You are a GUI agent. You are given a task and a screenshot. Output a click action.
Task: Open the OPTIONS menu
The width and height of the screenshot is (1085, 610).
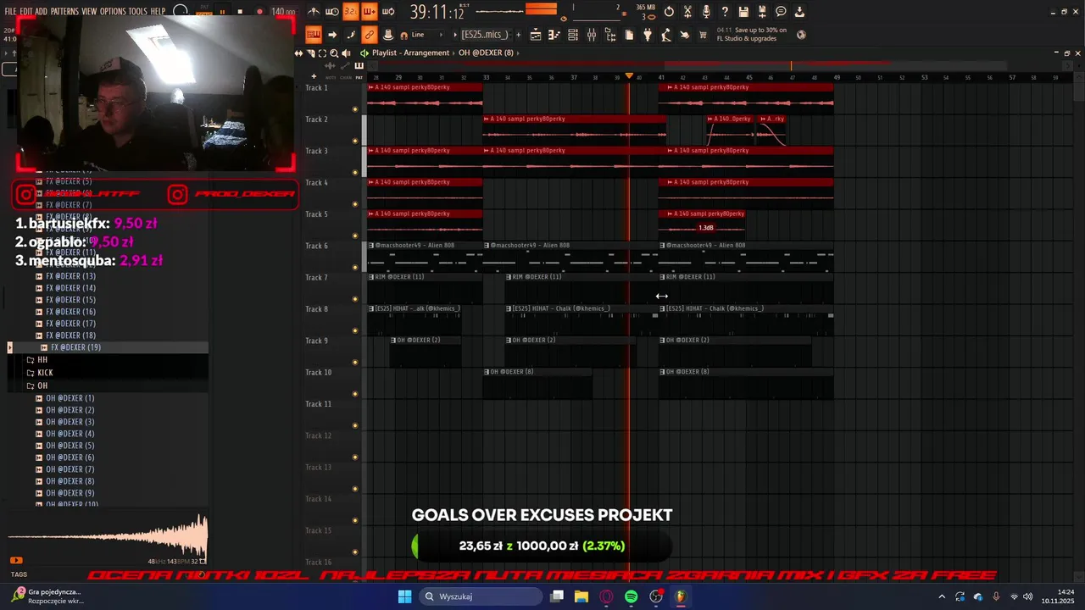pos(113,12)
